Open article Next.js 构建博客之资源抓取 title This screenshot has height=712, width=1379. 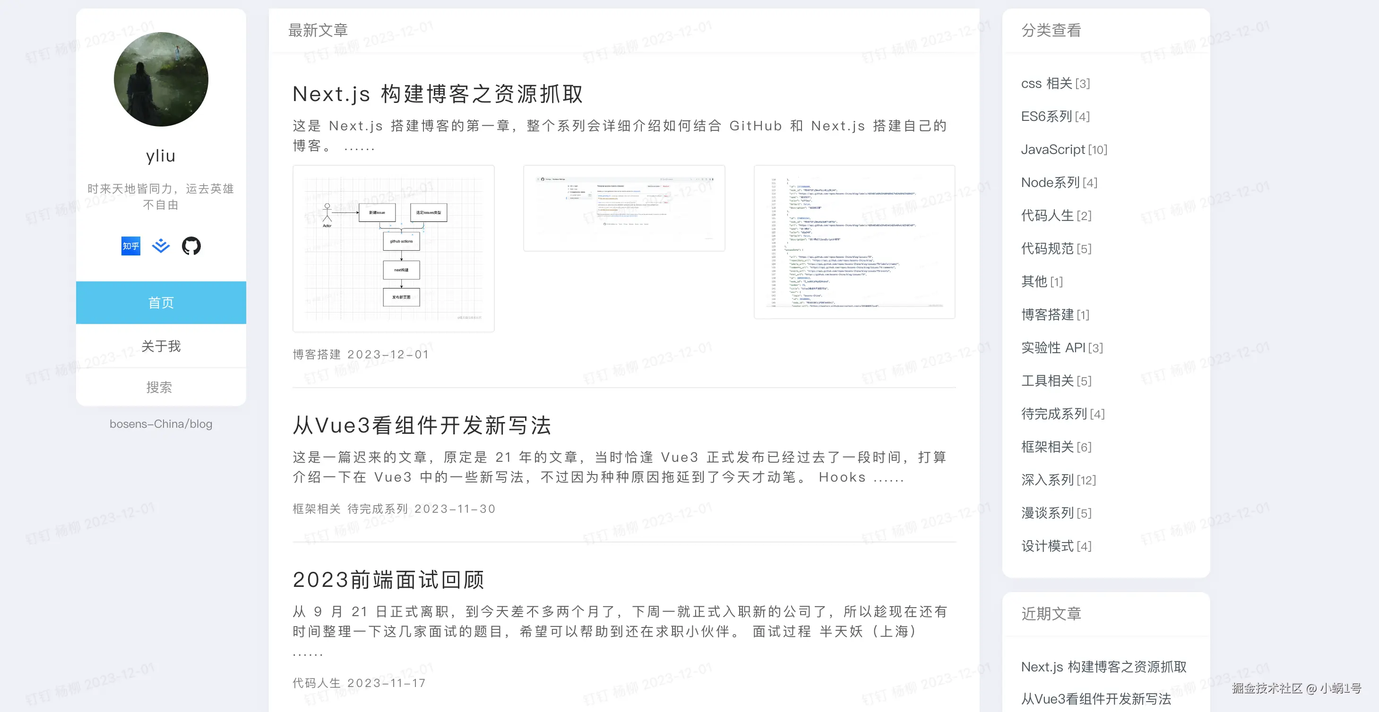437,94
